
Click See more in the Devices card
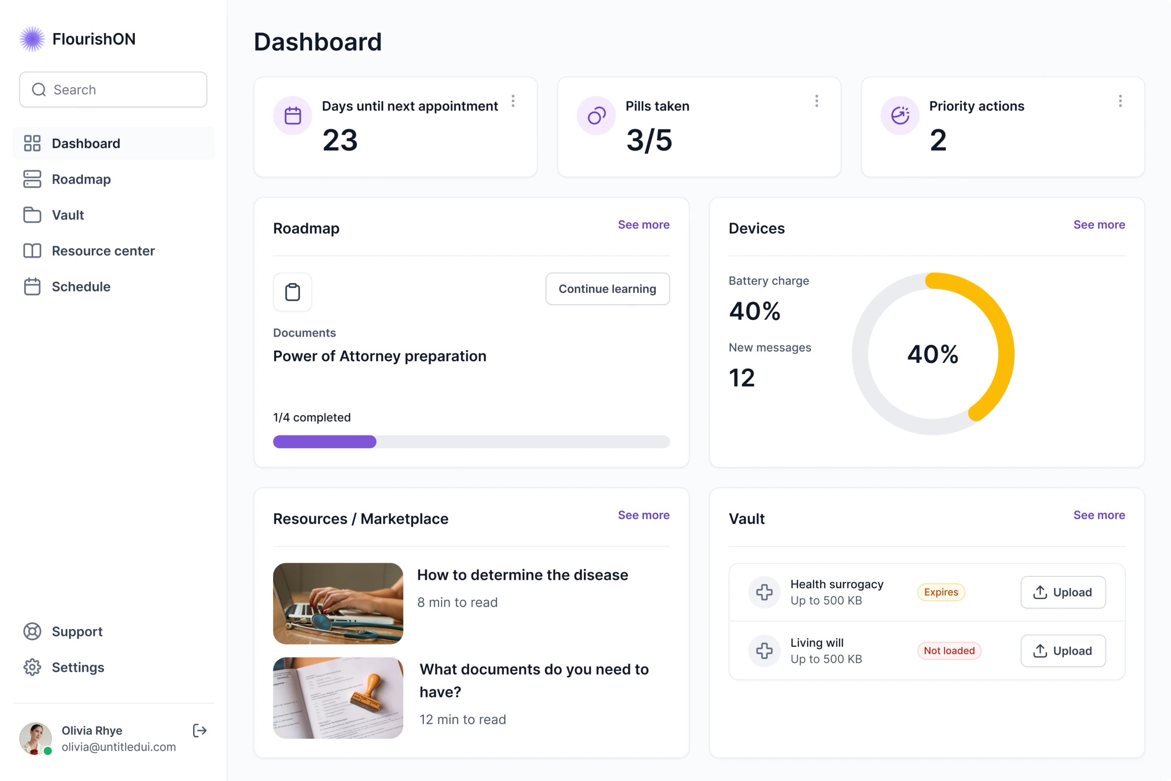click(x=1099, y=225)
